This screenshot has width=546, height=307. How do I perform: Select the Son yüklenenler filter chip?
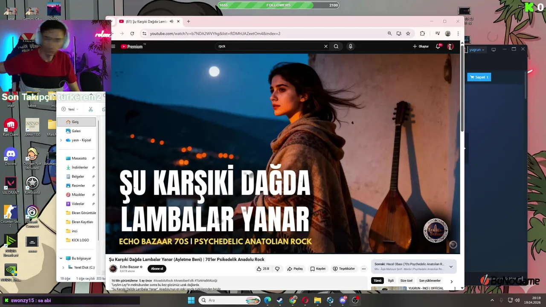tap(430, 281)
